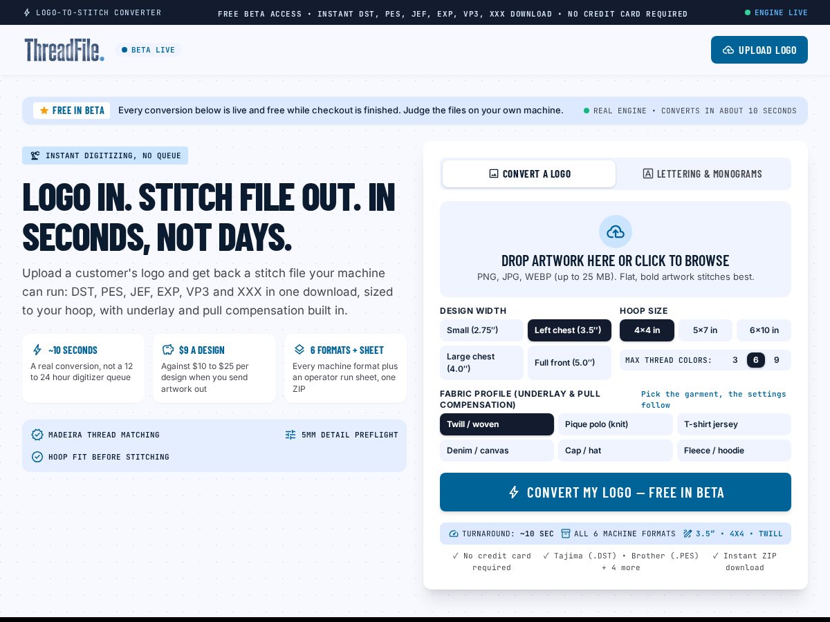The height and width of the screenshot is (622, 830).
Task: Set max thread colors to 6
Action: pos(756,360)
